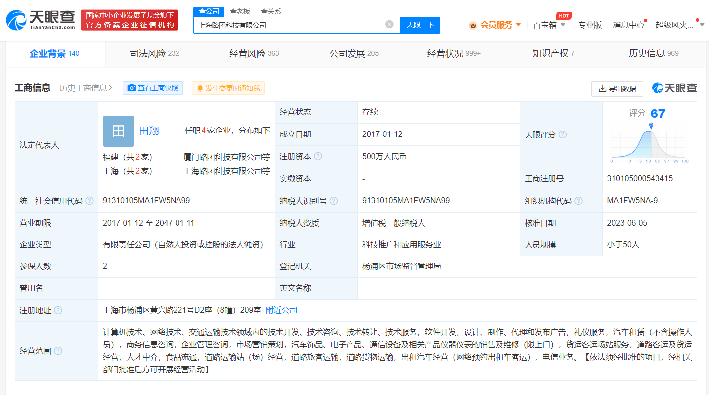Image resolution: width=709 pixels, height=395 pixels.
Task: Click the 查看工商快照 button
Action: tap(153, 88)
